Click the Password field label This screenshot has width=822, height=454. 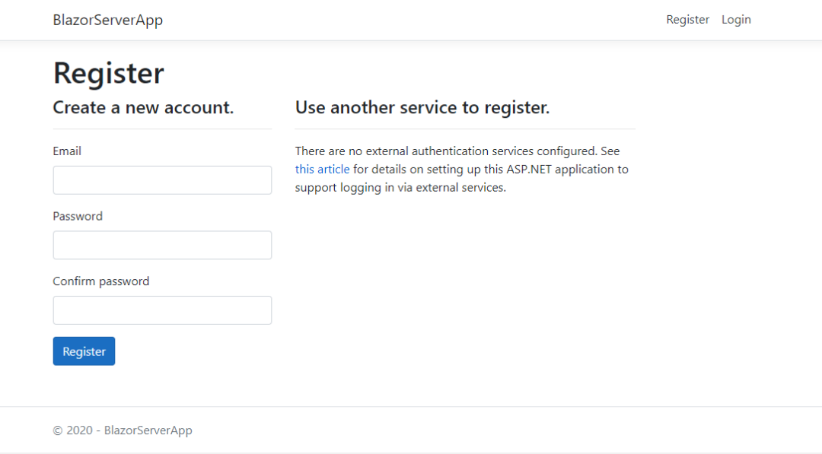tap(78, 216)
